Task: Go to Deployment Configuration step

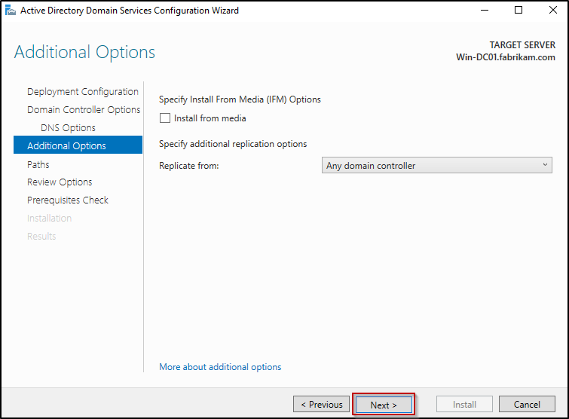Action: [83, 92]
